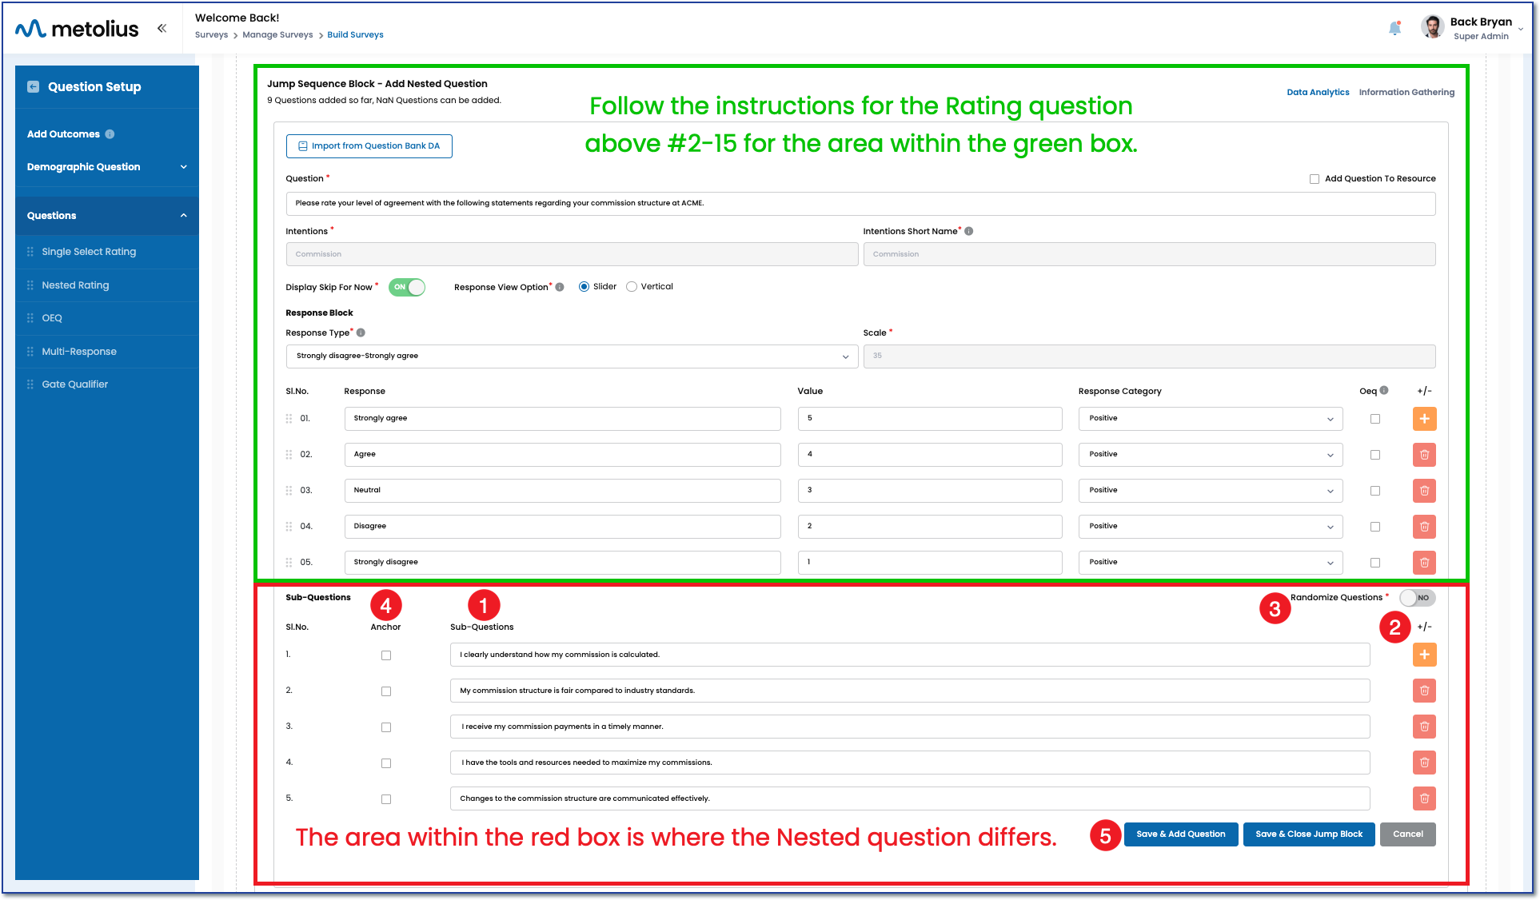Open Response Category dropdown for Neutral row
1540x900 pixels.
(1210, 491)
